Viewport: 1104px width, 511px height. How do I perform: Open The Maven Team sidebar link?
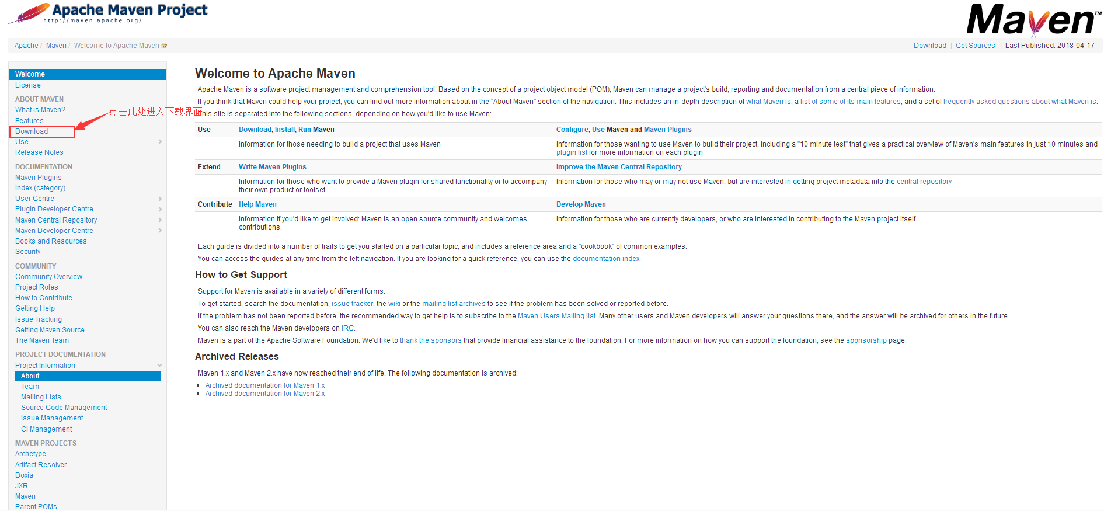coord(42,340)
